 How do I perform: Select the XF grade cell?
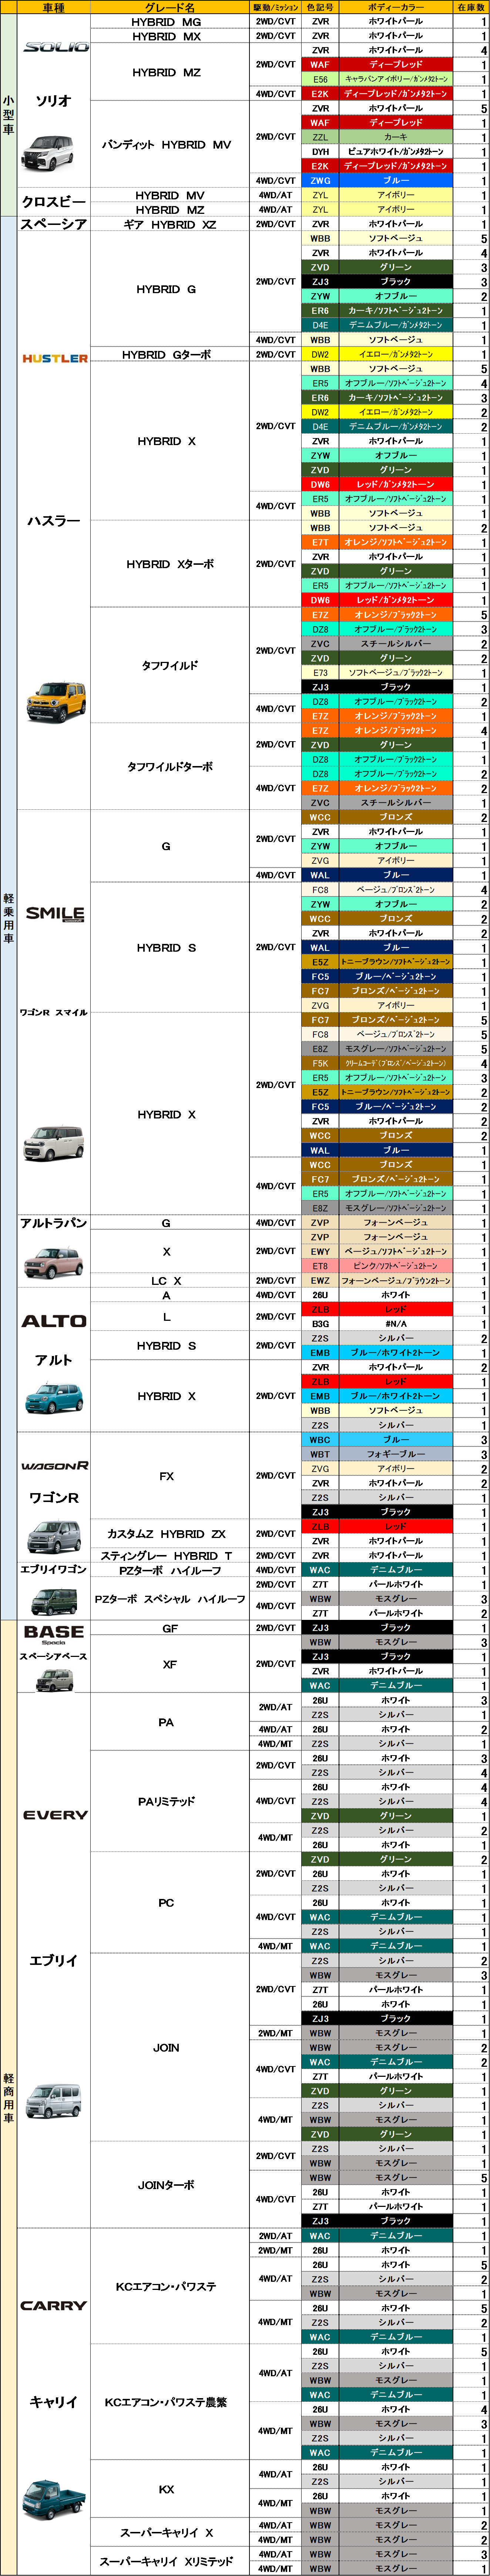pos(170,1664)
